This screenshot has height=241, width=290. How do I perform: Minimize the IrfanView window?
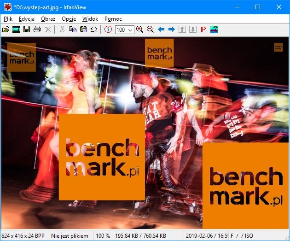point(237,7)
